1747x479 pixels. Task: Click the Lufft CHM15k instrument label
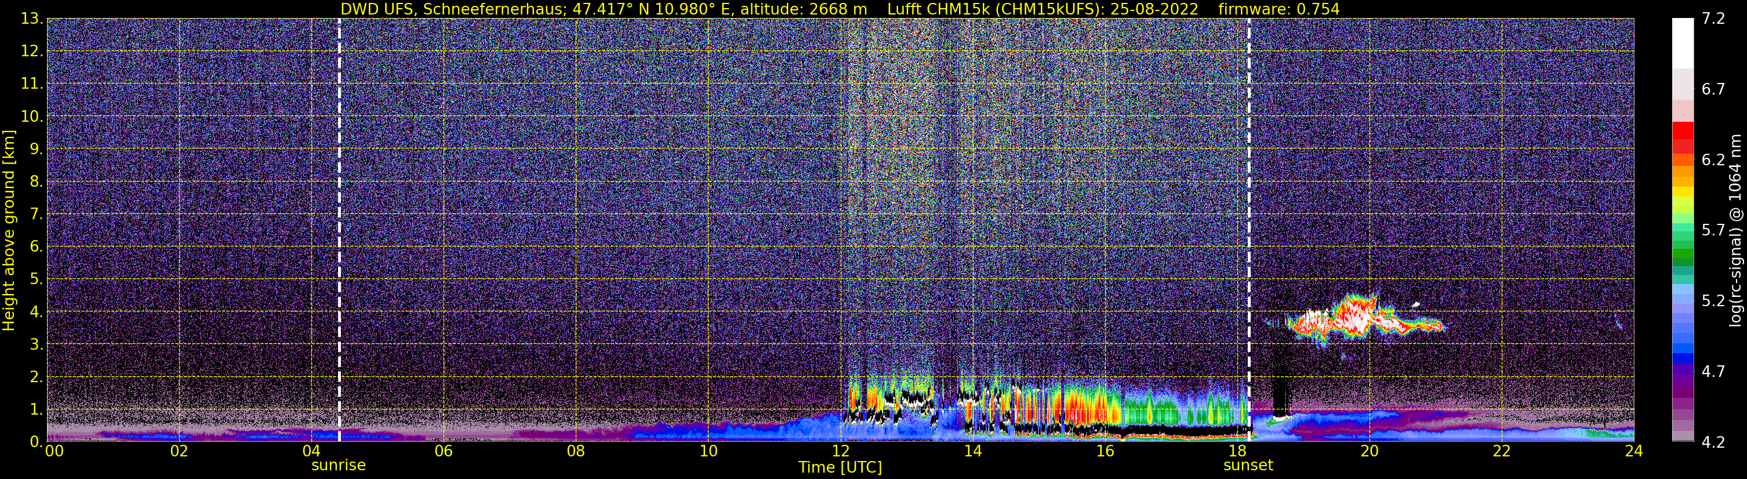(x=1043, y=9)
